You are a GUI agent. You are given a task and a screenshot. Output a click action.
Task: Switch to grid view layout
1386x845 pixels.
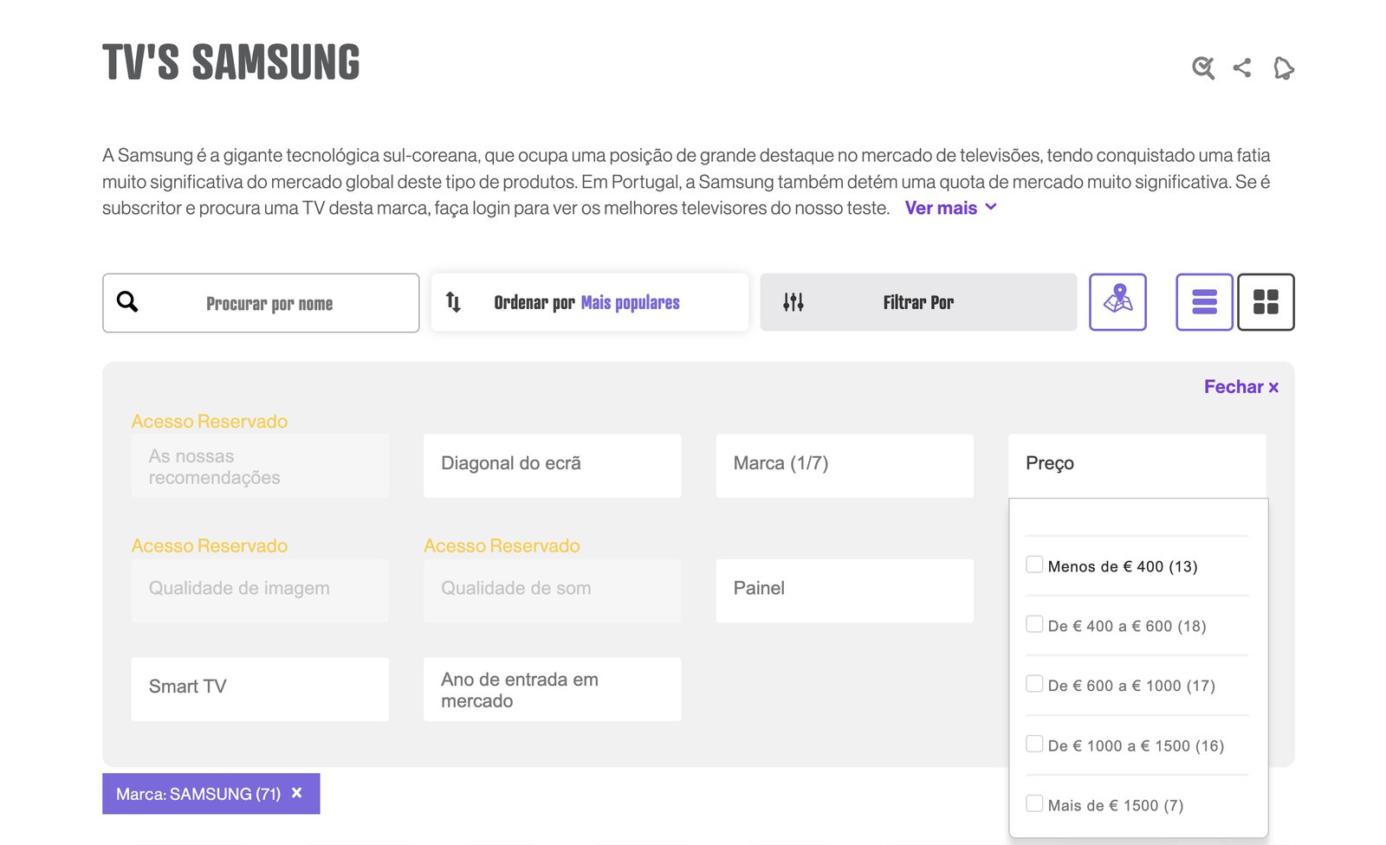[1266, 302]
